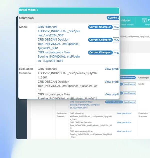This screenshot has width=150, height=158.
Task: Click background View prediction link for CRS Historical XGBoost
Action: [x=124, y=114]
